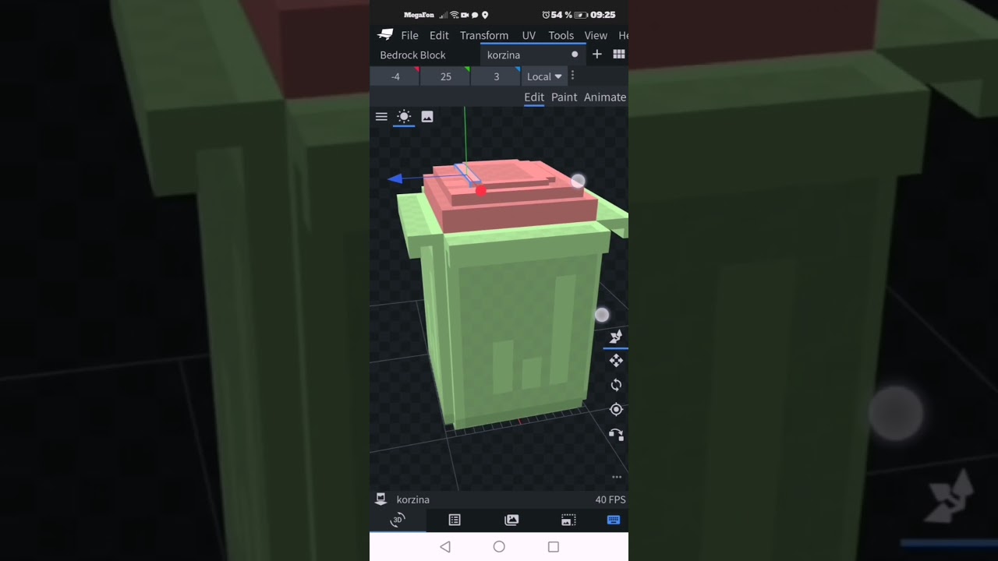Click the 40 FPS counter
The height and width of the screenshot is (561, 998).
pos(610,499)
